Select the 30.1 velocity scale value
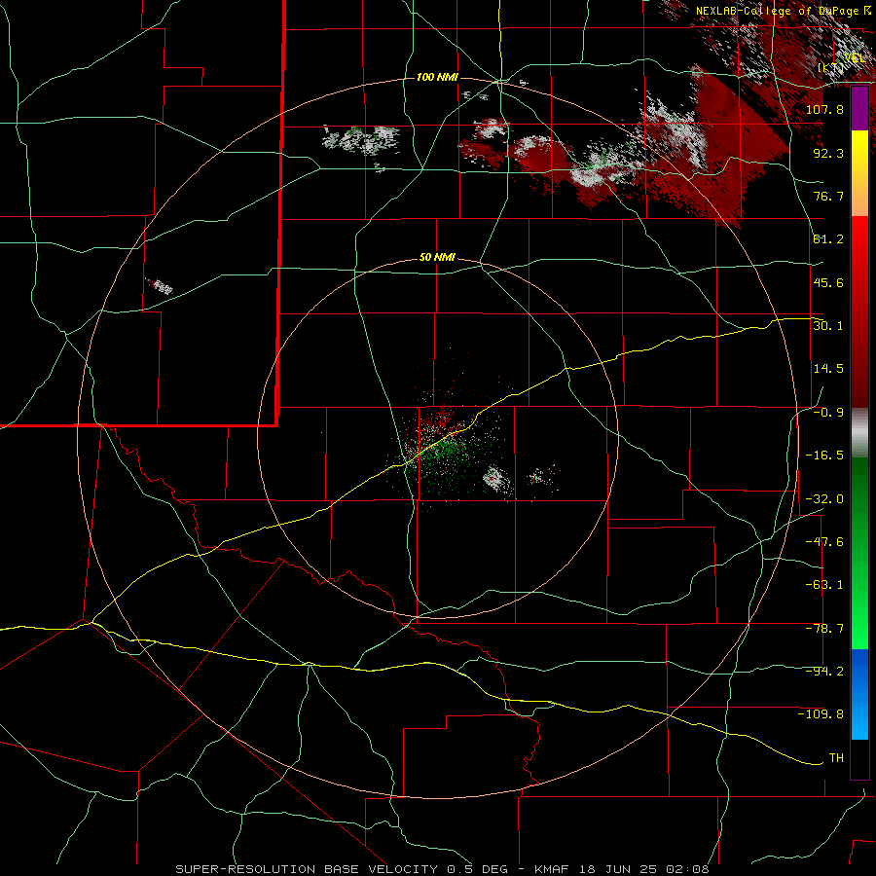Screen dimensions: 876x876 (828, 325)
